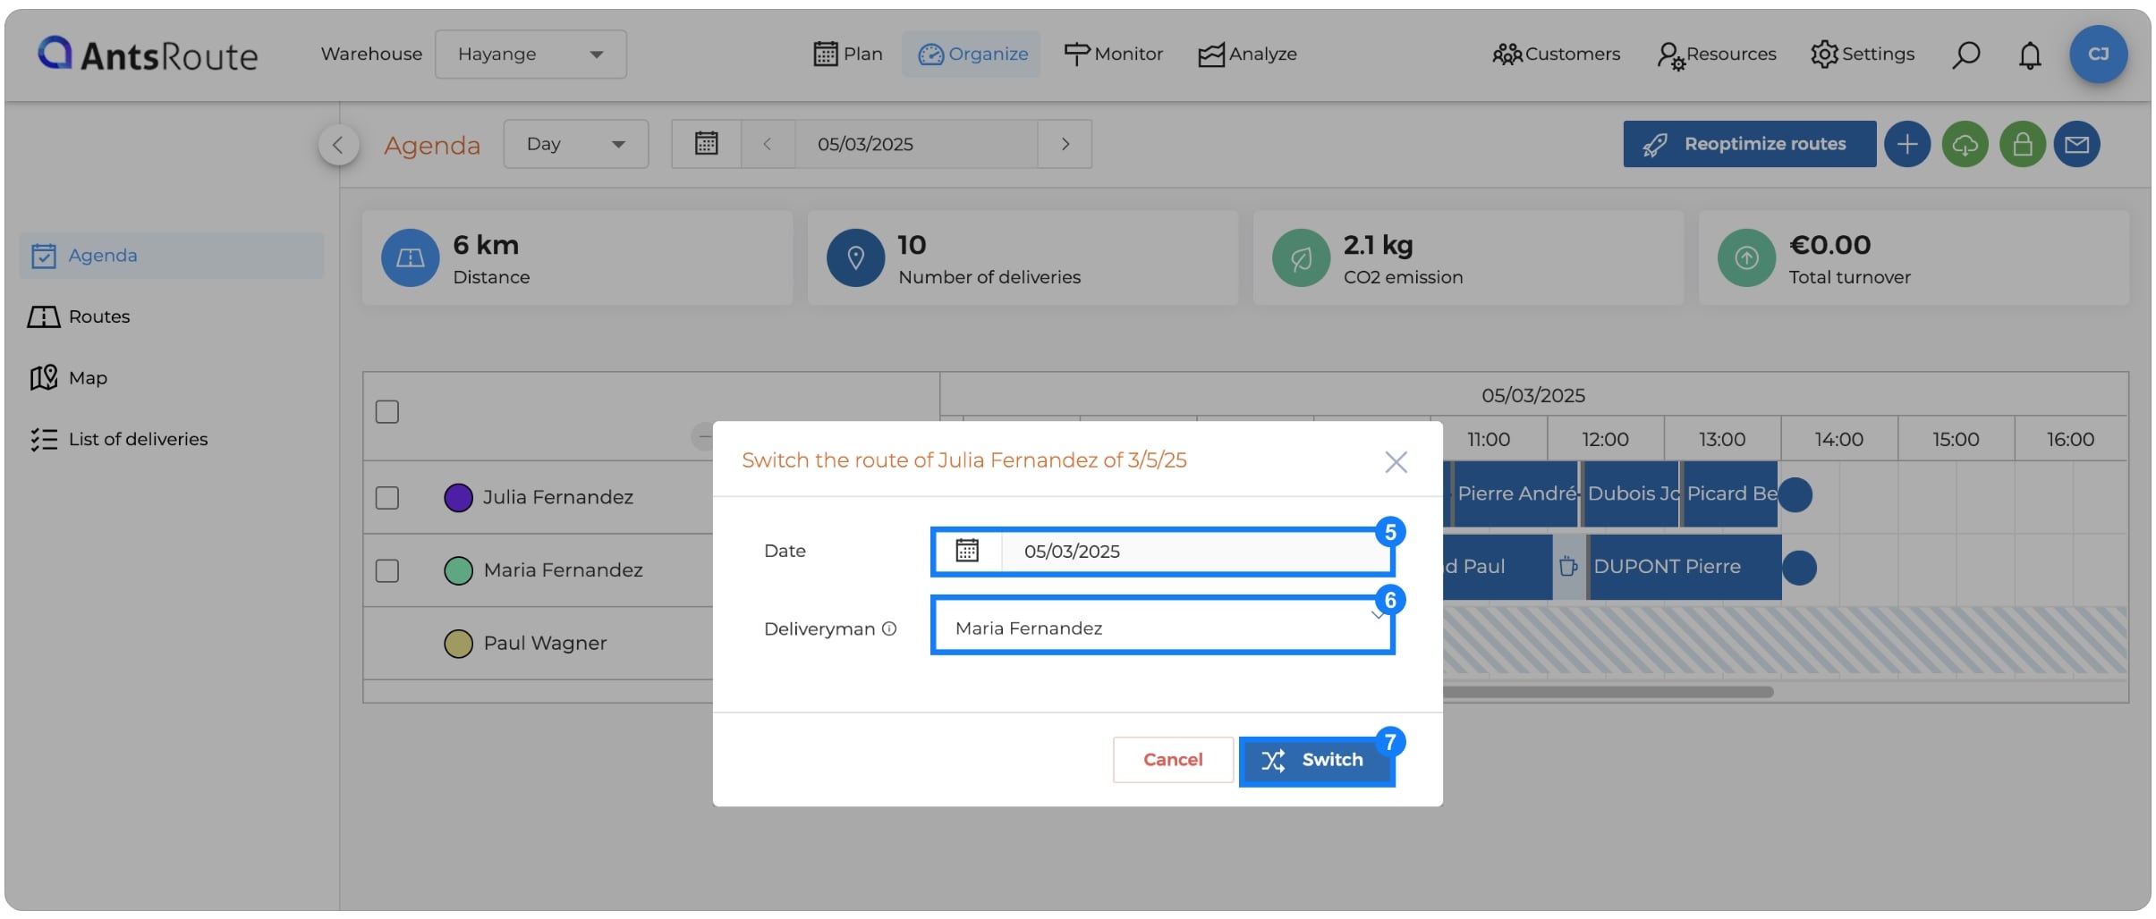Click the Julia Fernandez row name
This screenshot has height=919, width=2156.
click(x=558, y=498)
